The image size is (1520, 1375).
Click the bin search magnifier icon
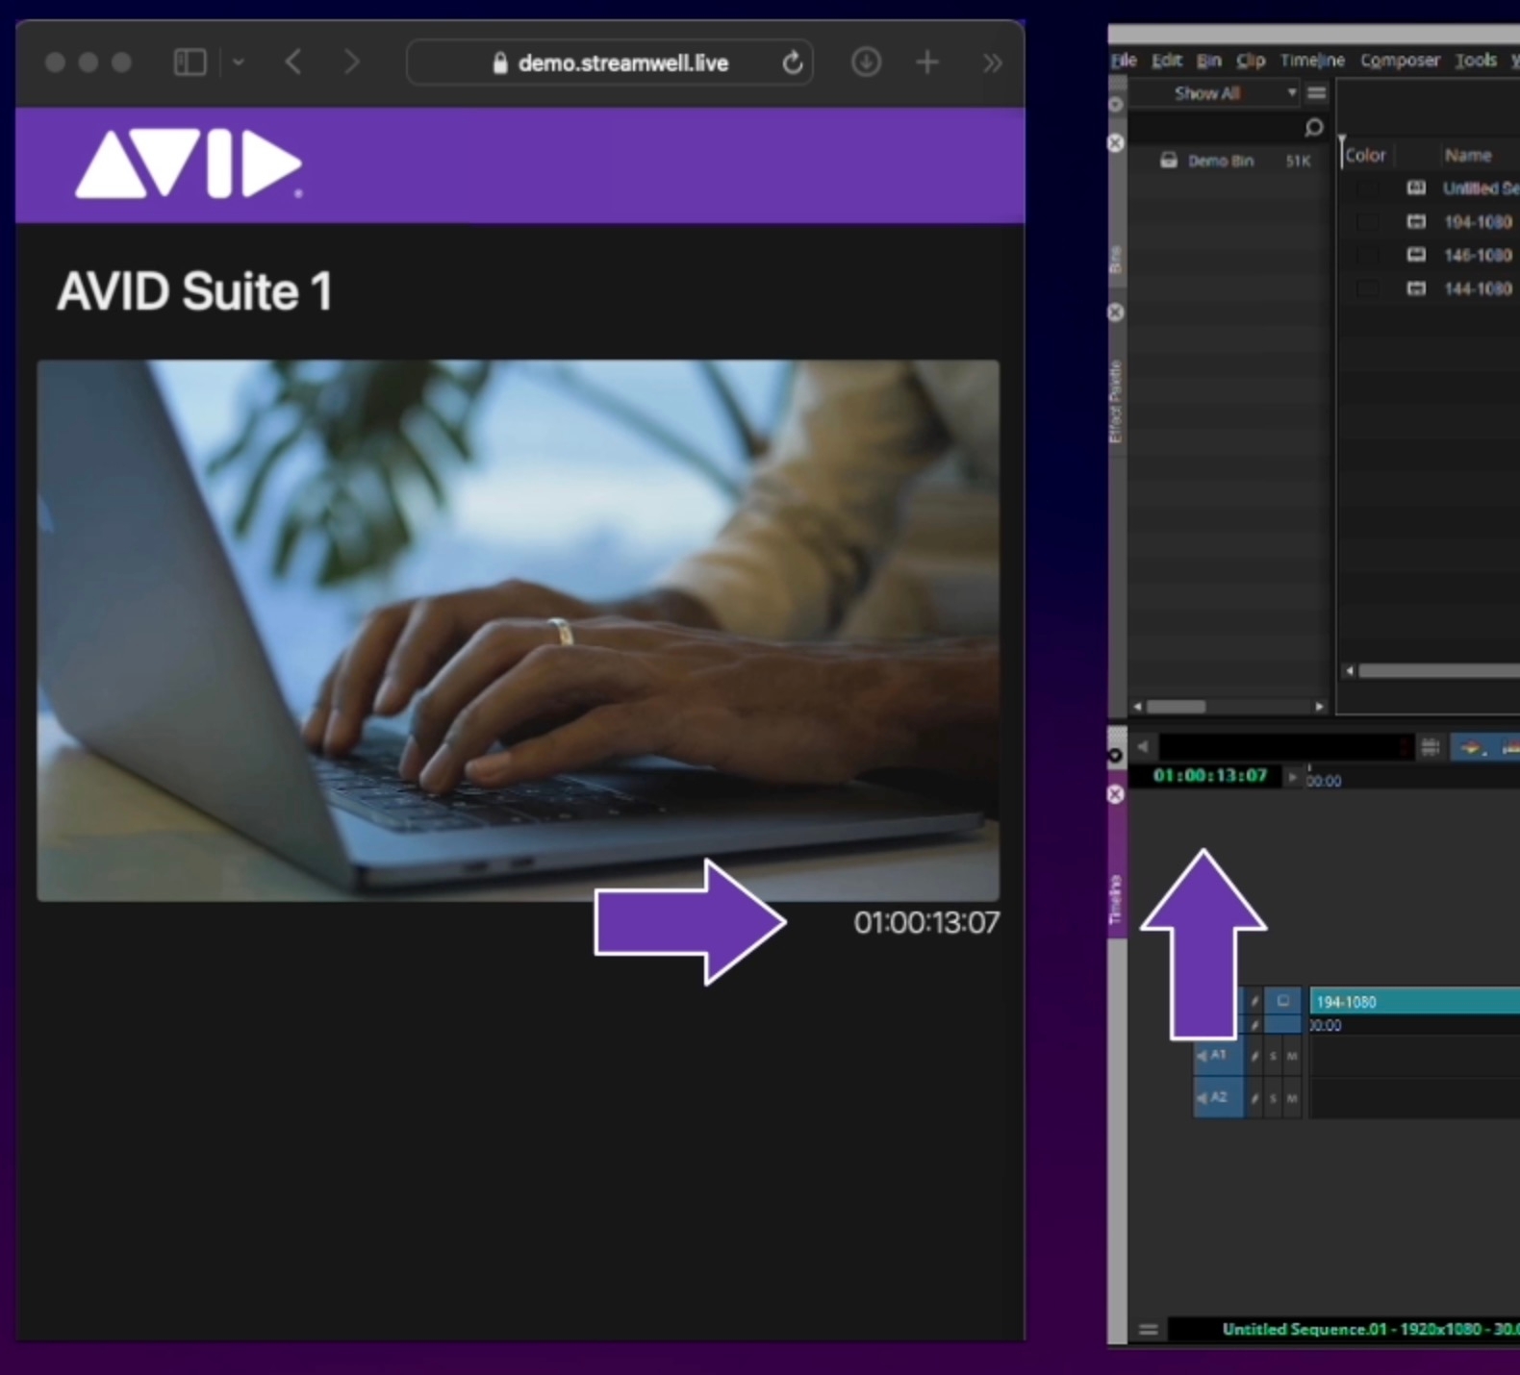1313,128
